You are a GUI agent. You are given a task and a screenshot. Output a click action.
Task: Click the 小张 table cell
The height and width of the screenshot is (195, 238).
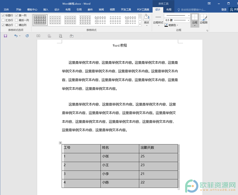coord(120,158)
